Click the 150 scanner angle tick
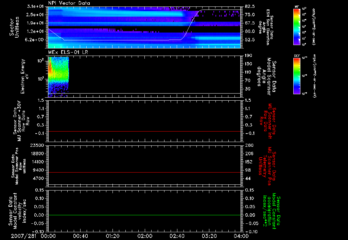Image resolution: width=348 pixels, height=240 pixels. 249,64
